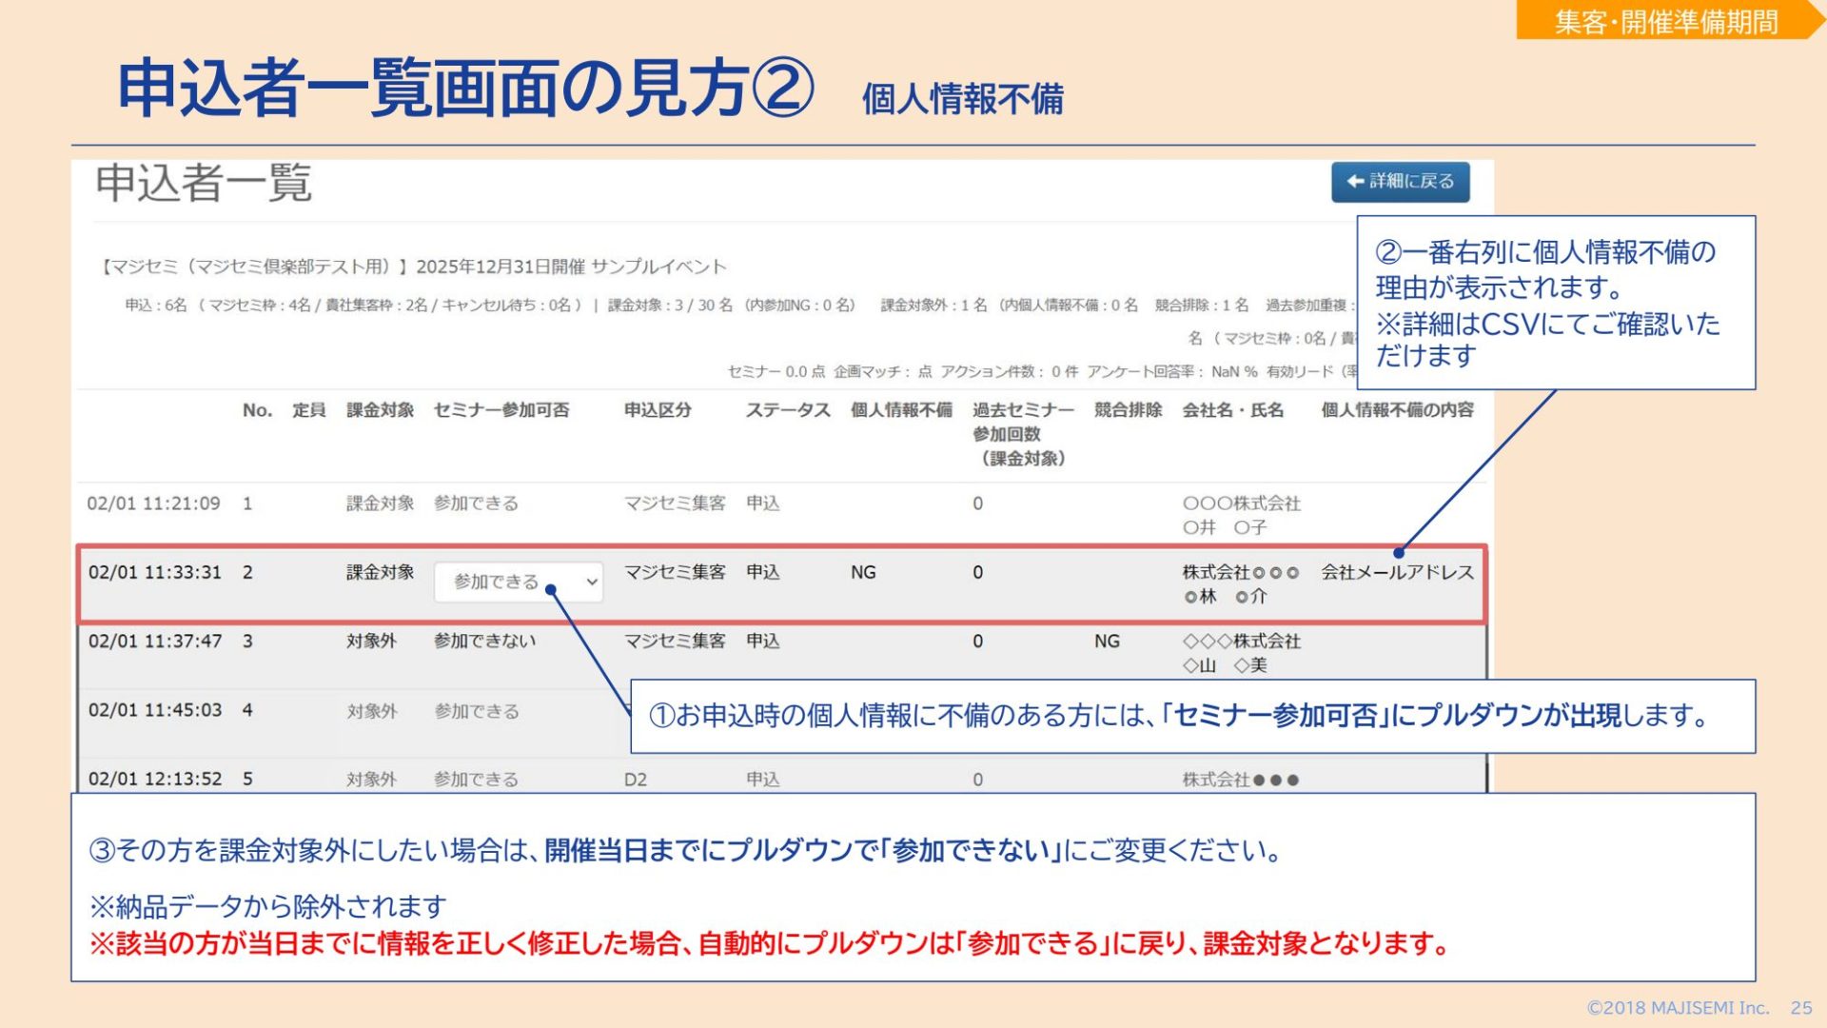Click the No. column header
Image resolution: width=1827 pixels, height=1028 pixels.
click(257, 410)
